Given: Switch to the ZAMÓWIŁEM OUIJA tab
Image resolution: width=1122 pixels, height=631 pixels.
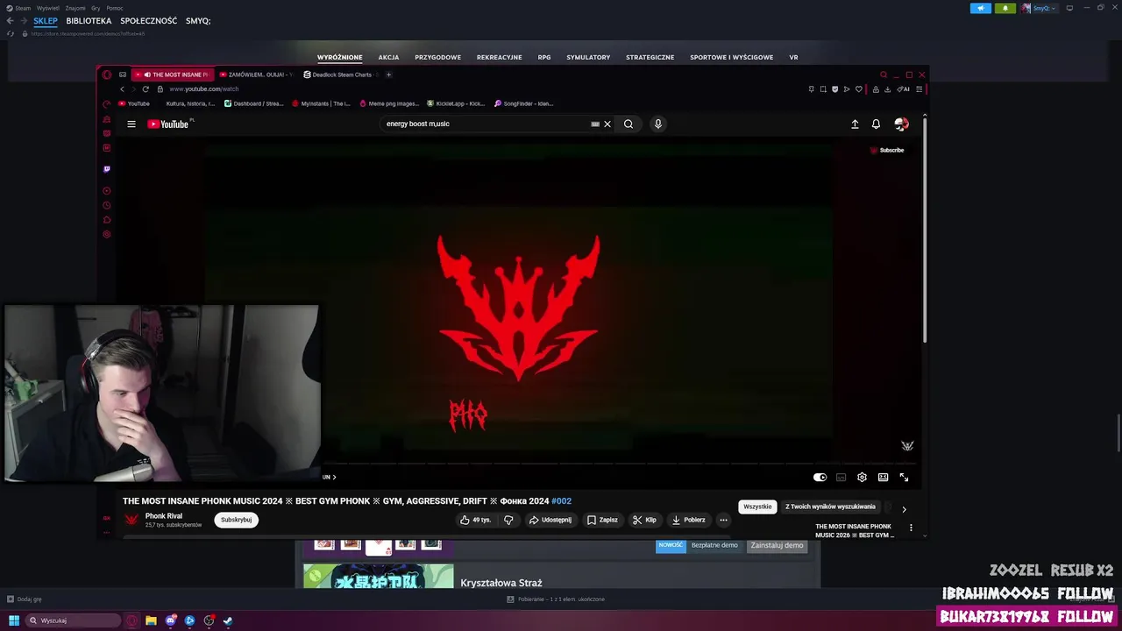Looking at the screenshot, I should point(255,74).
